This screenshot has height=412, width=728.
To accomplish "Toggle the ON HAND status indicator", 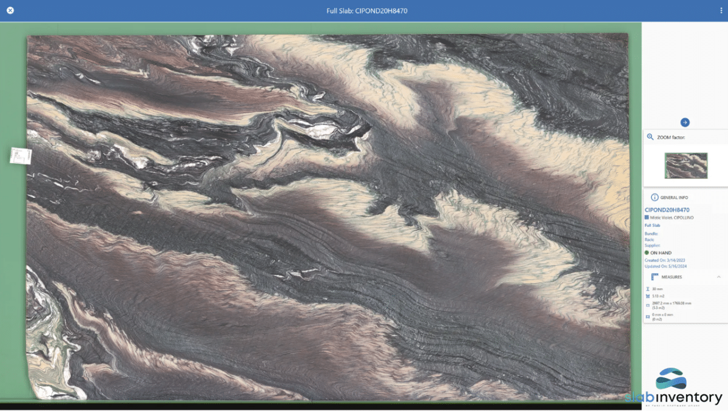I will 646,252.
